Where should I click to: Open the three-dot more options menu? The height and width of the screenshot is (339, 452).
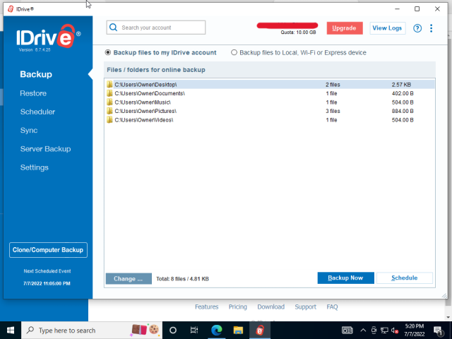point(432,28)
